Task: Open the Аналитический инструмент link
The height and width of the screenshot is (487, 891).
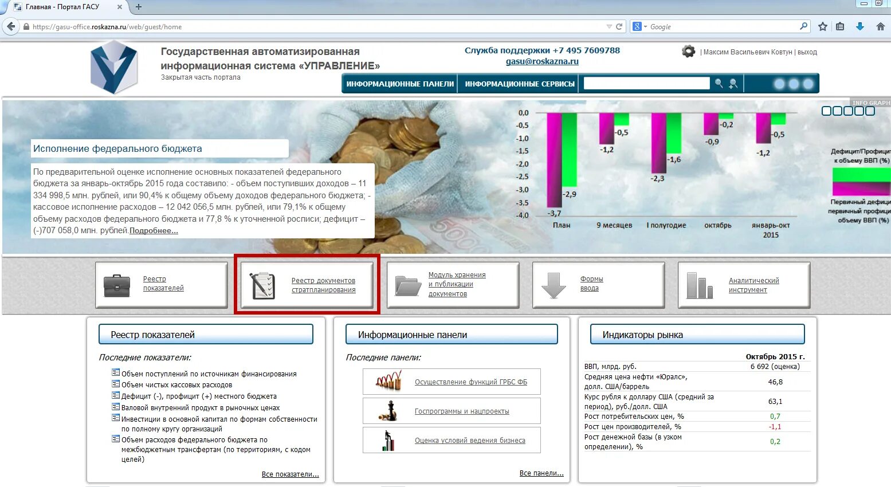Action: pyautogui.click(x=753, y=285)
